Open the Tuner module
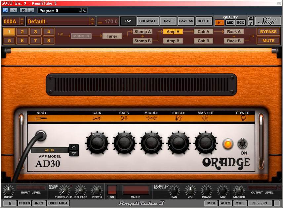The width and height of the screenshot is (283, 208). [x=112, y=36]
